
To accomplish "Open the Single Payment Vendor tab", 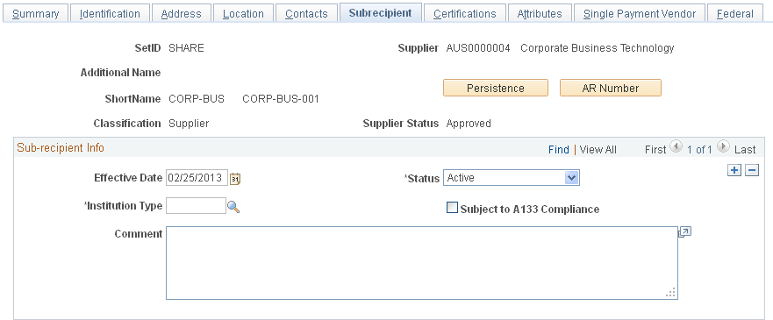I will [640, 14].
